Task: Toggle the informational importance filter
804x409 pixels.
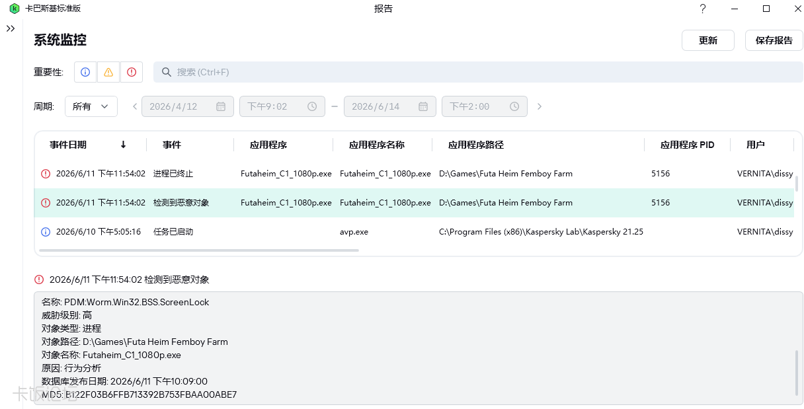Action: pos(85,72)
